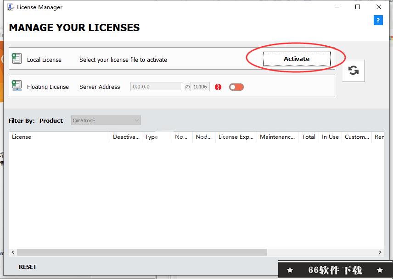Click the 'Select your license file to activate' text
Viewport: 393px width, 279px height.
click(x=124, y=60)
